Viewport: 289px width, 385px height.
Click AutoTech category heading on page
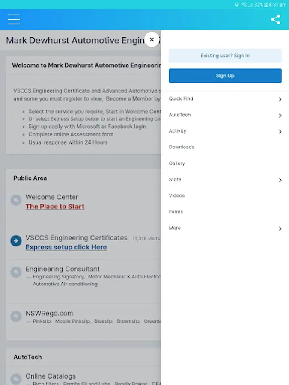pyautogui.click(x=27, y=357)
